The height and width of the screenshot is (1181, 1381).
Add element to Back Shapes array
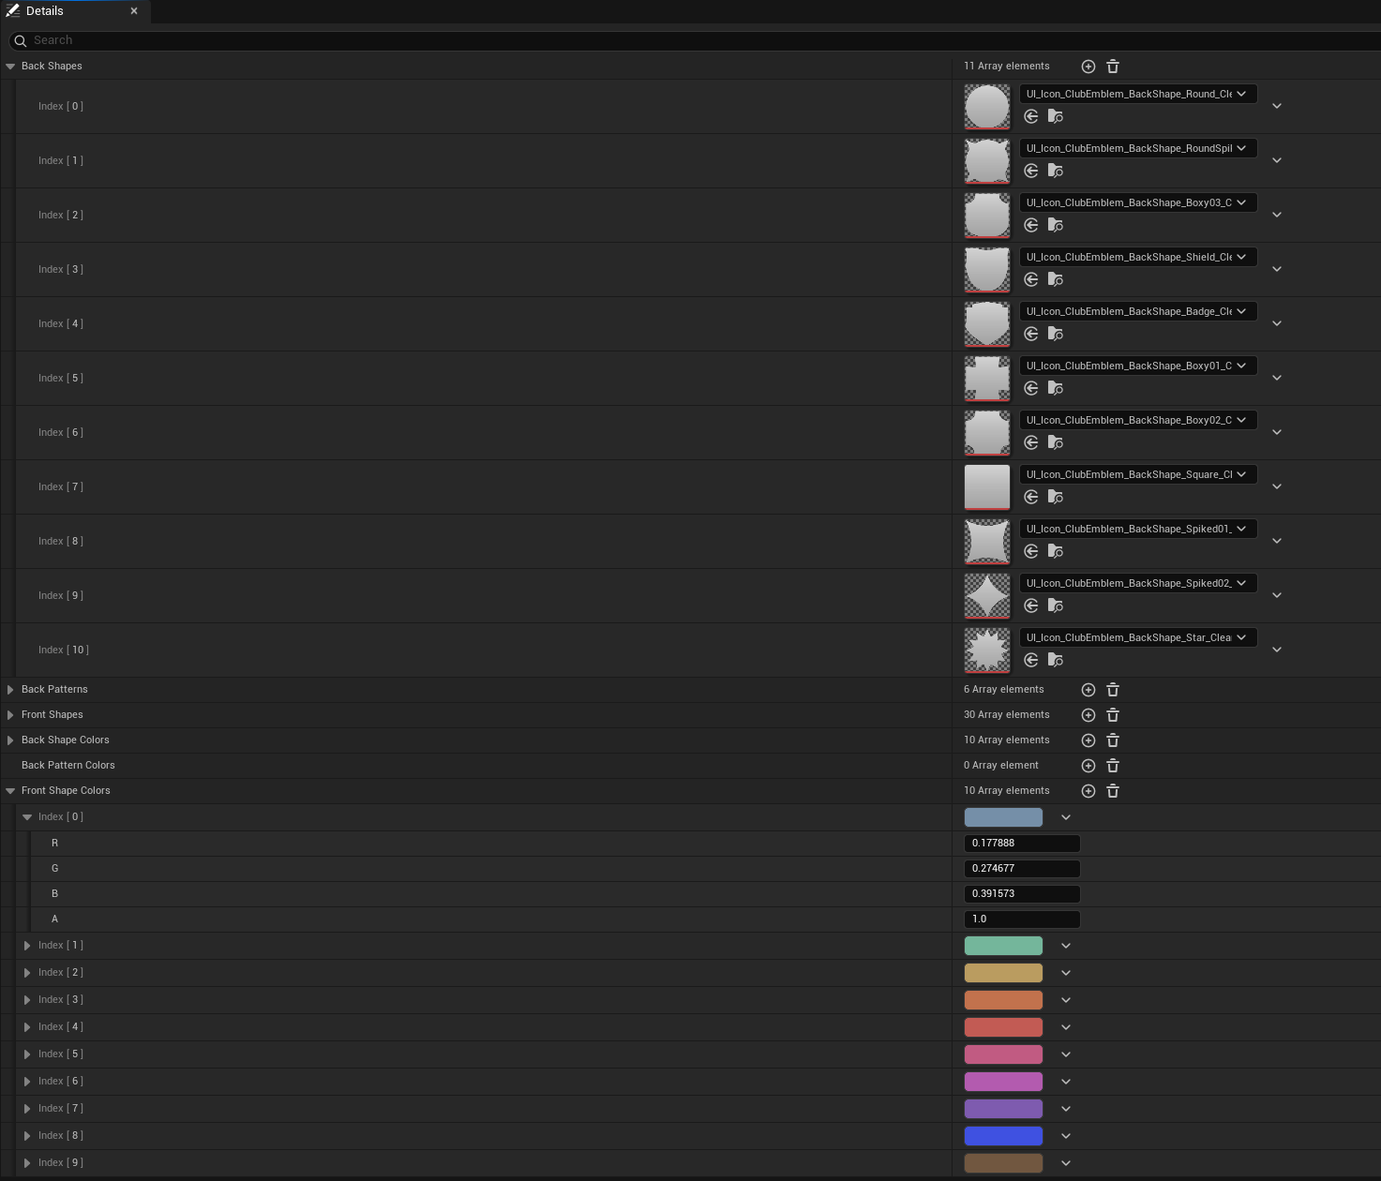1088,67
